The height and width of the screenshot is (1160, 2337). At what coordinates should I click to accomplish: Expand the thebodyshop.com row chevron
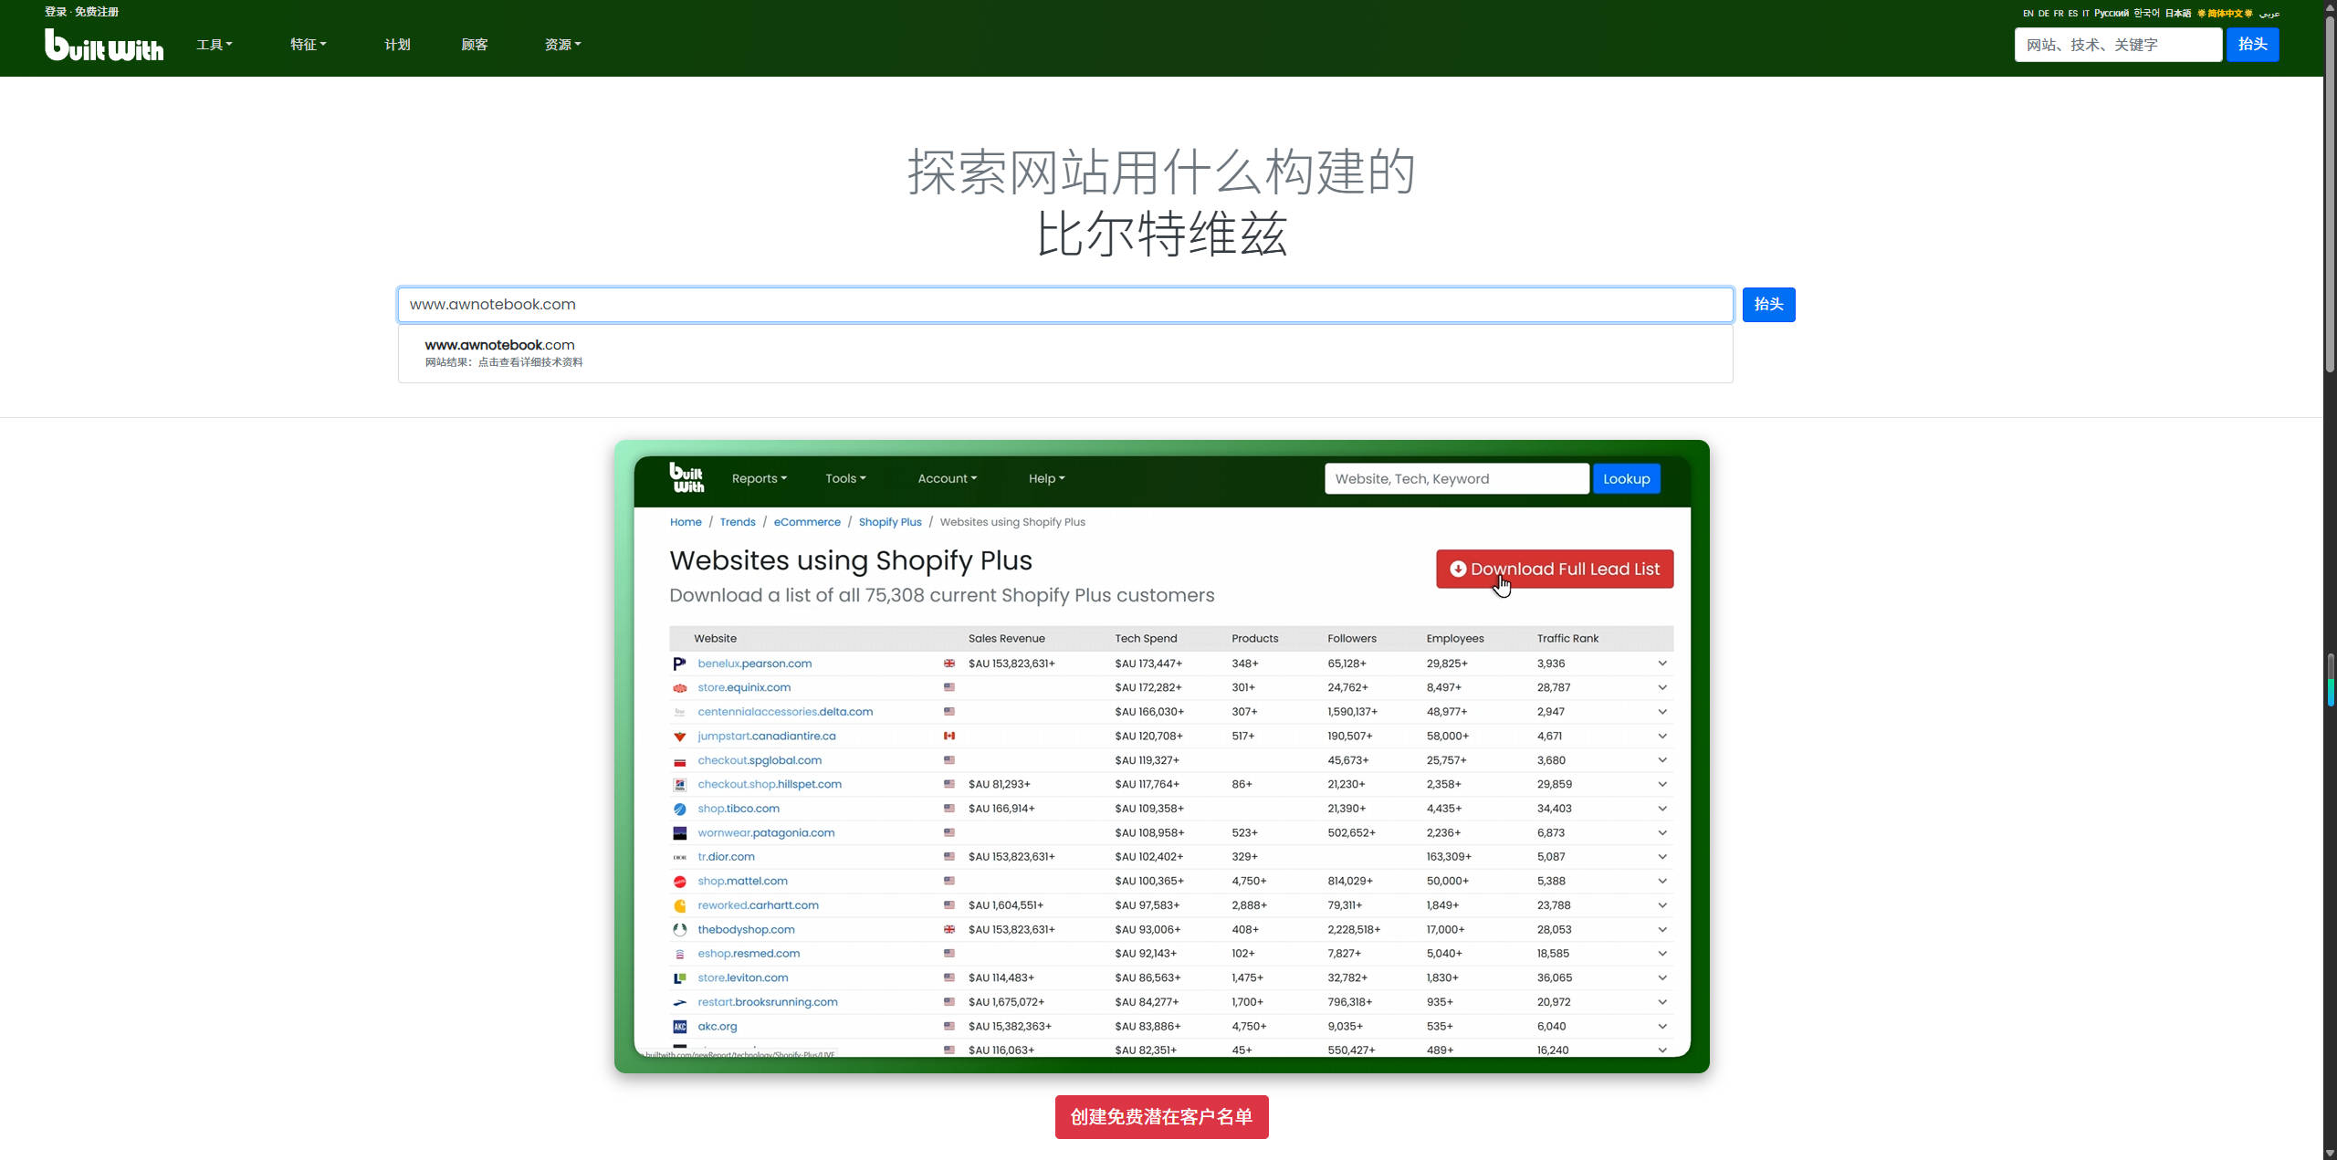pos(1662,929)
